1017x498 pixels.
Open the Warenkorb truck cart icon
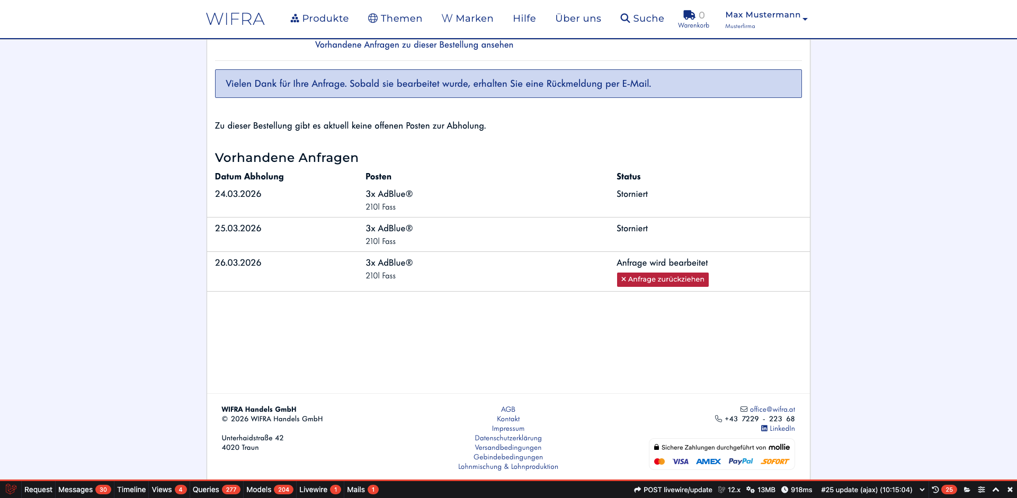pyautogui.click(x=689, y=15)
